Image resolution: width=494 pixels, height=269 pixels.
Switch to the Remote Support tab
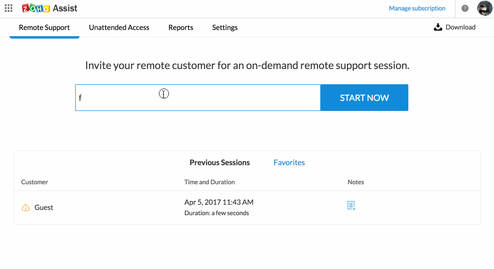point(44,28)
